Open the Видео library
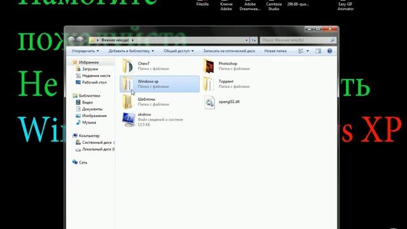The image size is (407, 229). 87,102
